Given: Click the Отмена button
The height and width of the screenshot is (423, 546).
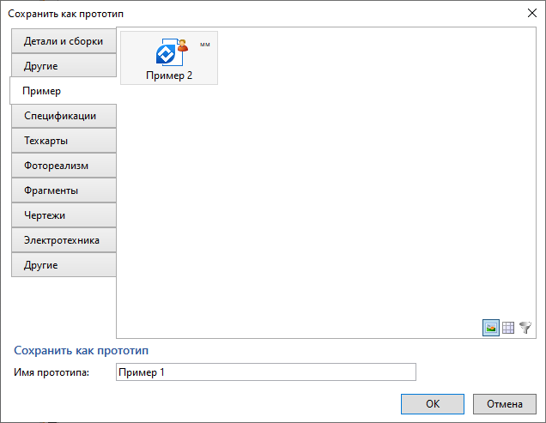Looking at the screenshot, I should pyautogui.click(x=504, y=403).
